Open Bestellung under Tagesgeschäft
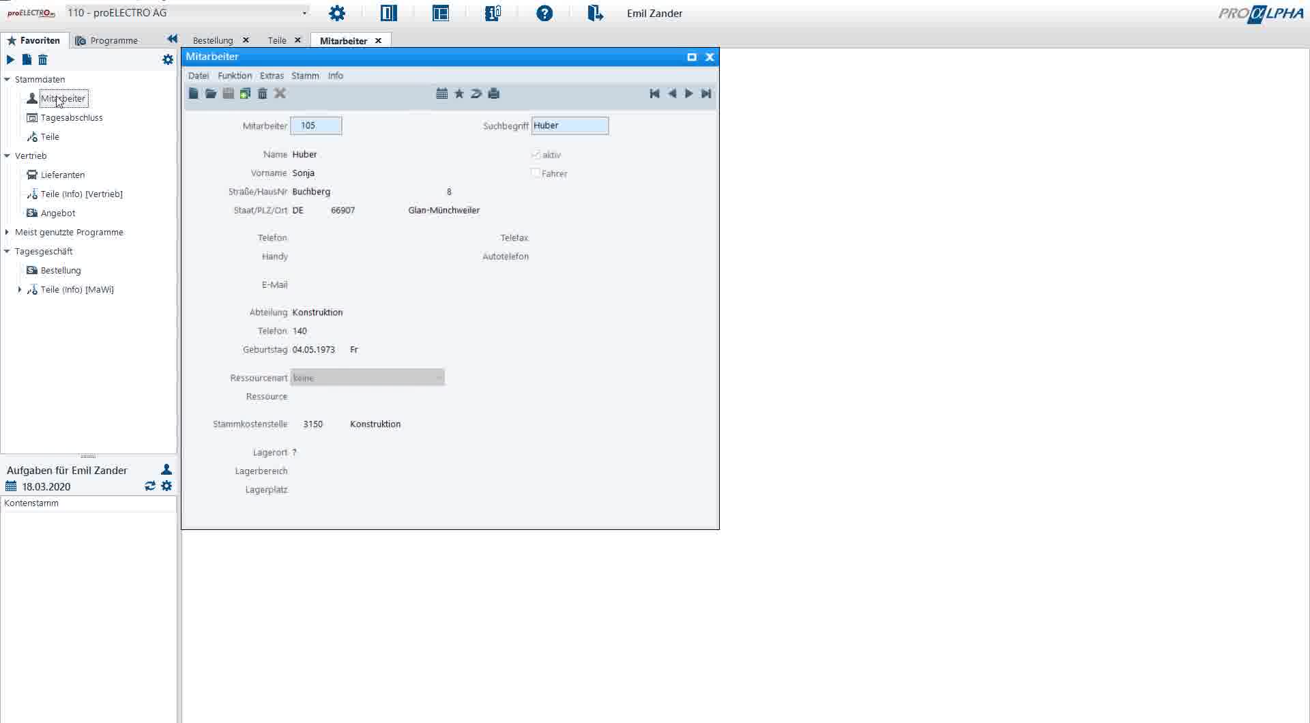Image resolution: width=1310 pixels, height=723 pixels. point(61,270)
